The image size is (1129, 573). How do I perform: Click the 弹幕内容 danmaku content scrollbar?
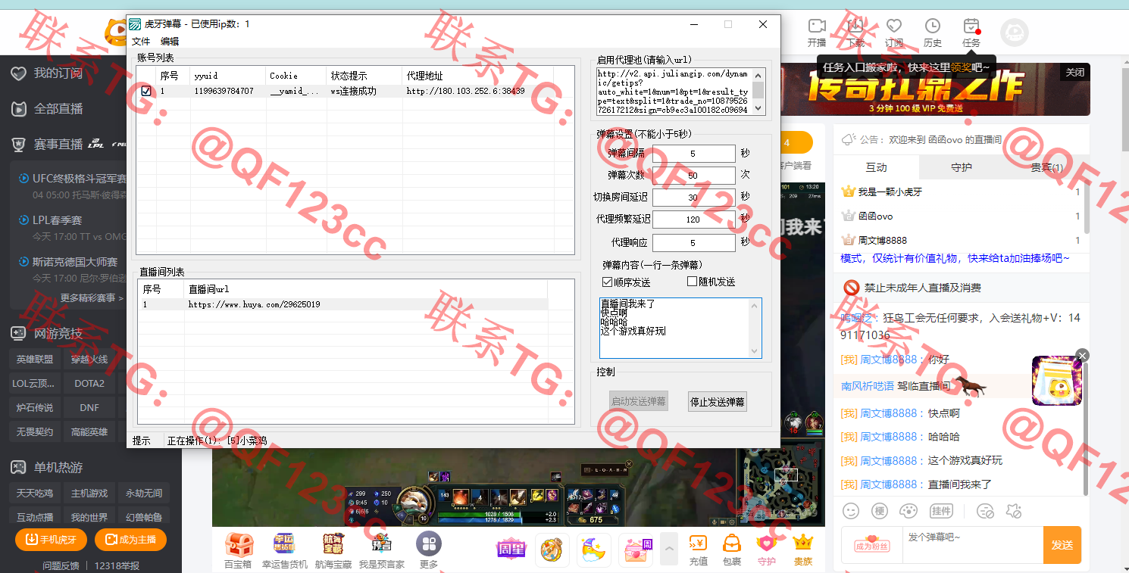pos(755,328)
